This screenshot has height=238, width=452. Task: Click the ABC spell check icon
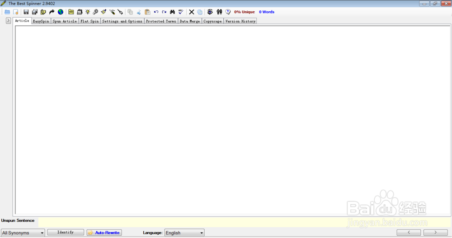click(181, 12)
